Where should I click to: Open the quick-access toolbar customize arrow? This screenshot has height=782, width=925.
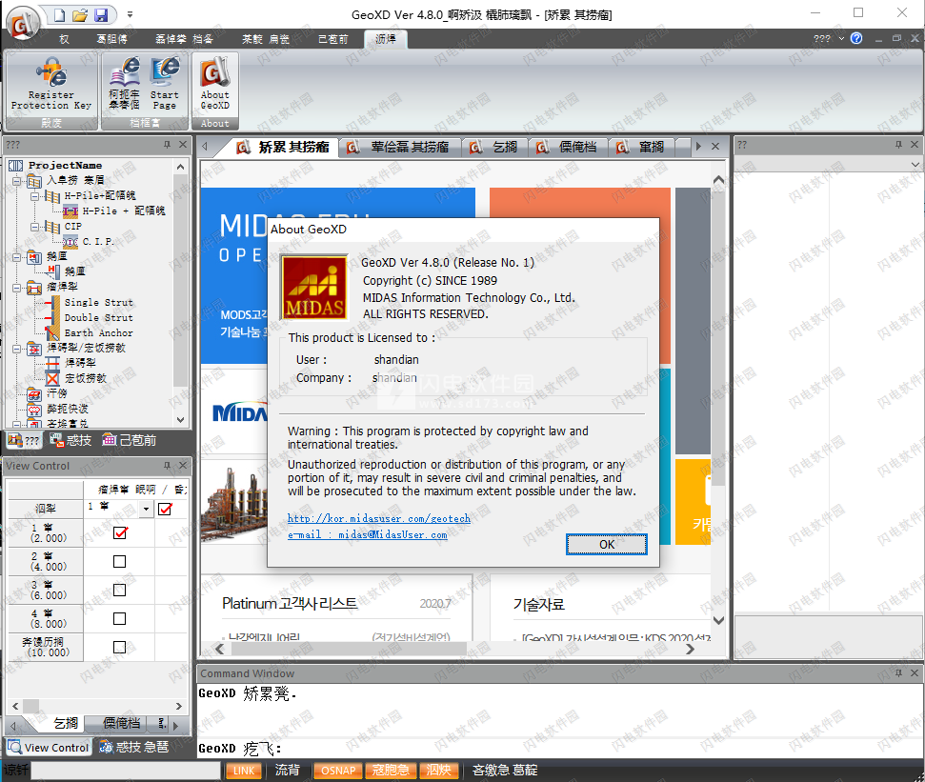pyautogui.click(x=130, y=14)
